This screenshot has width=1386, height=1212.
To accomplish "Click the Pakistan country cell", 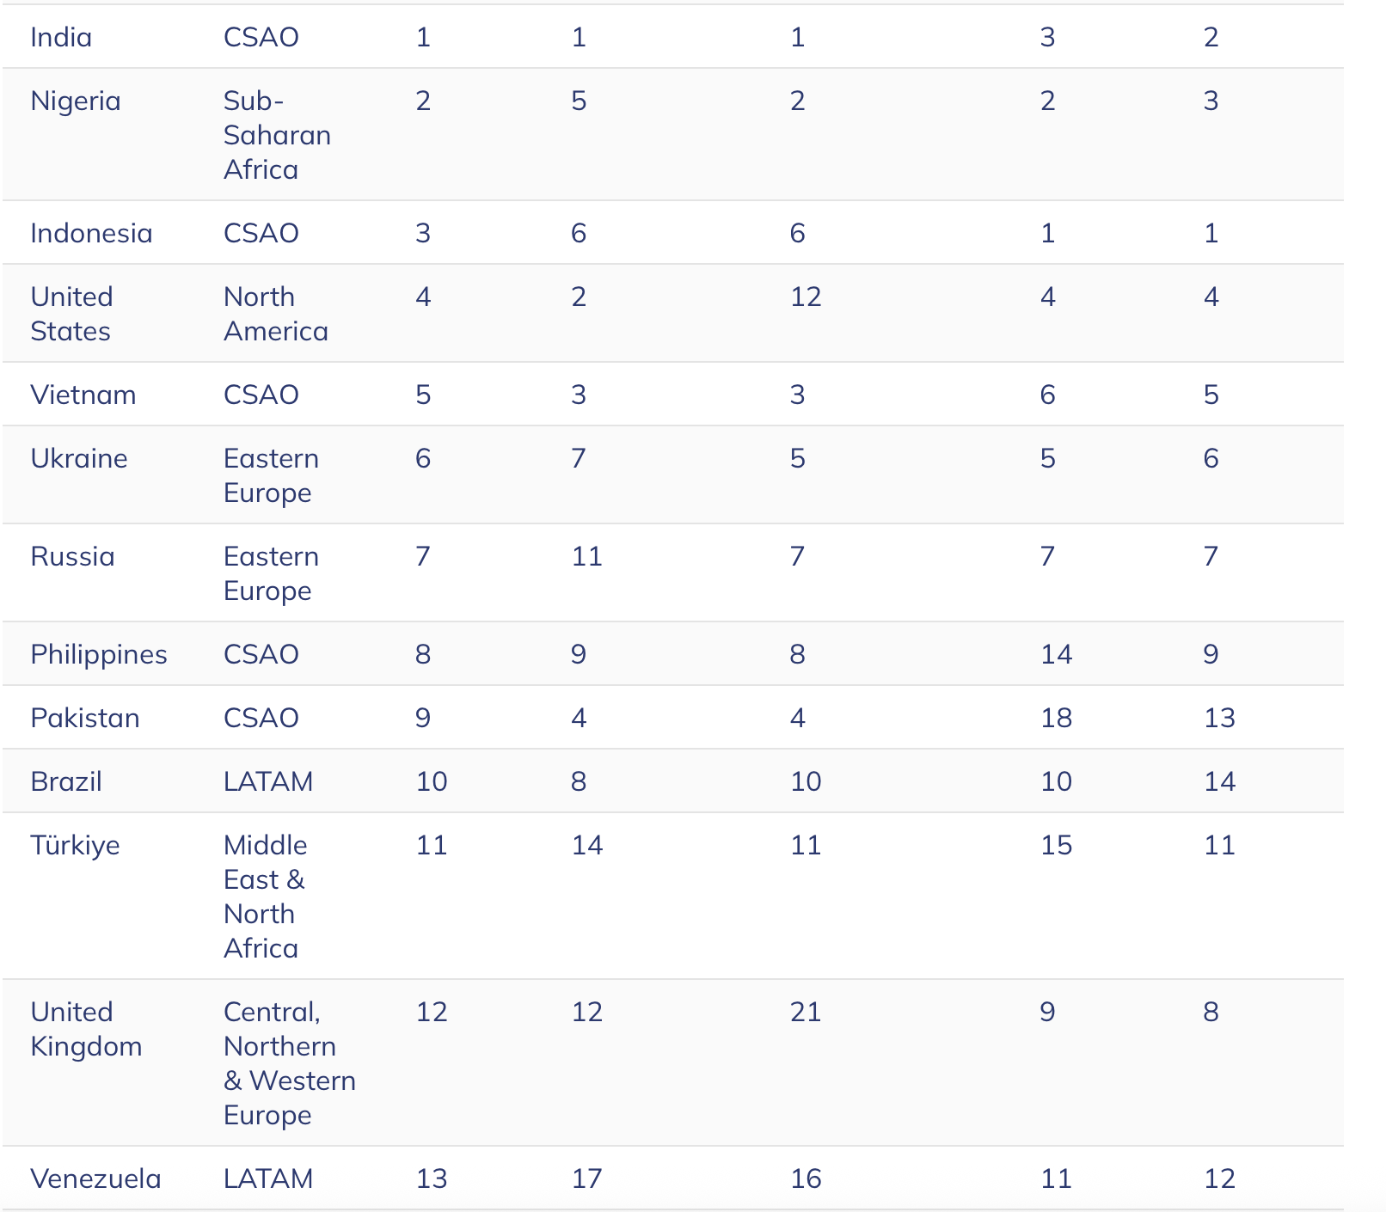I will point(85,718).
